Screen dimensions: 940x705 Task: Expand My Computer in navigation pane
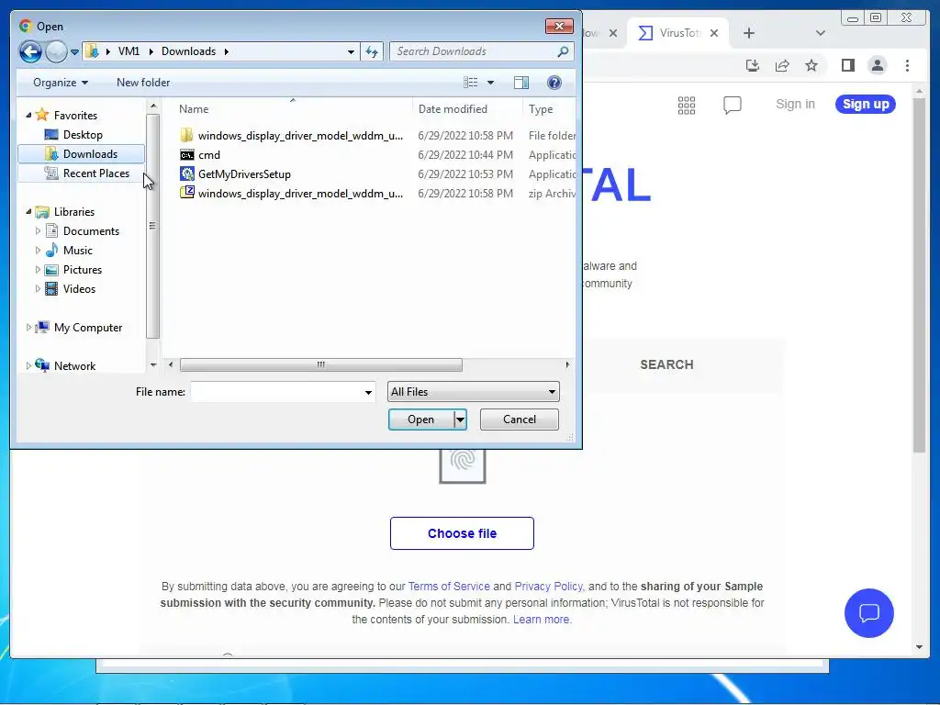[x=28, y=328]
